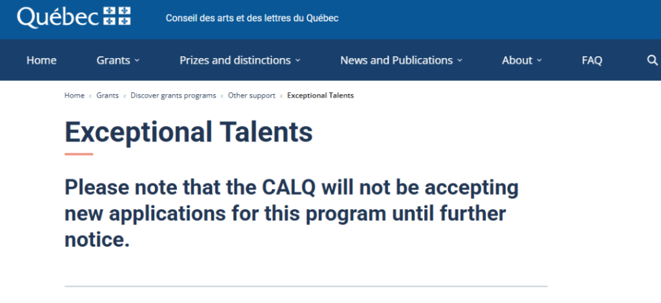Expand the Grants menu chevron
The height and width of the screenshot is (303, 661).
pos(137,61)
